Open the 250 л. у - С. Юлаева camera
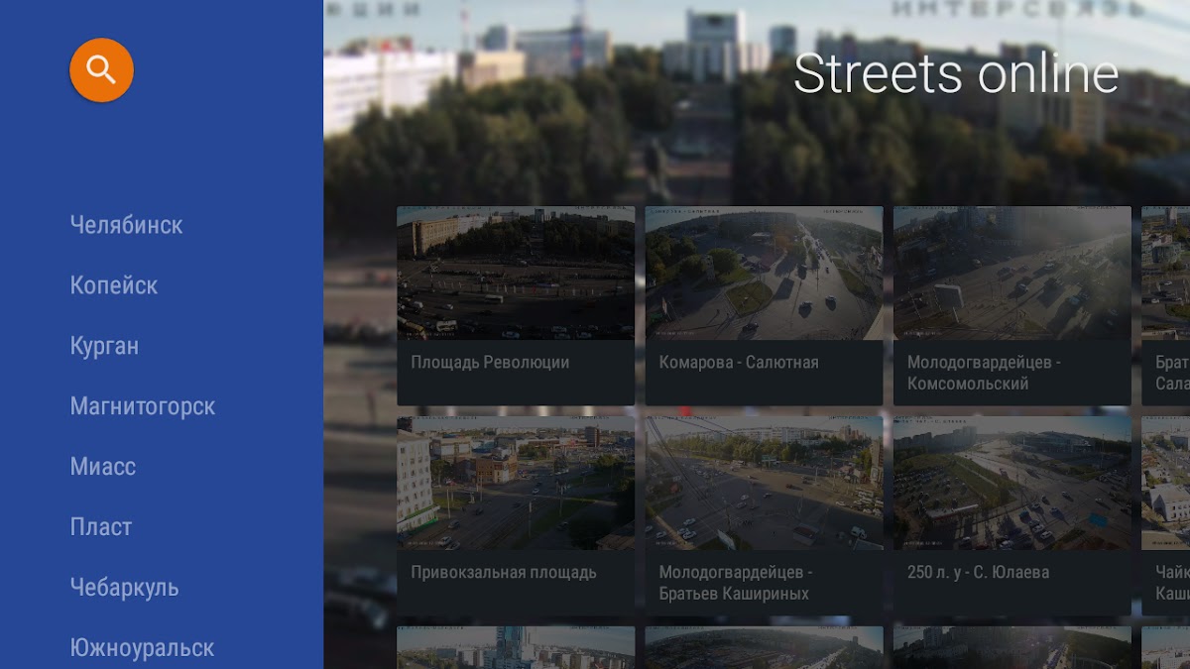The image size is (1190, 669). [x=1011, y=483]
